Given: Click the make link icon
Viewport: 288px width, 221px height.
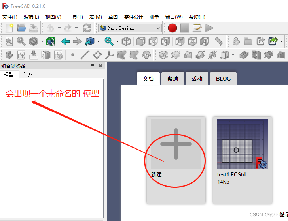Looking at the screenshot, I should click(x=260, y=41).
